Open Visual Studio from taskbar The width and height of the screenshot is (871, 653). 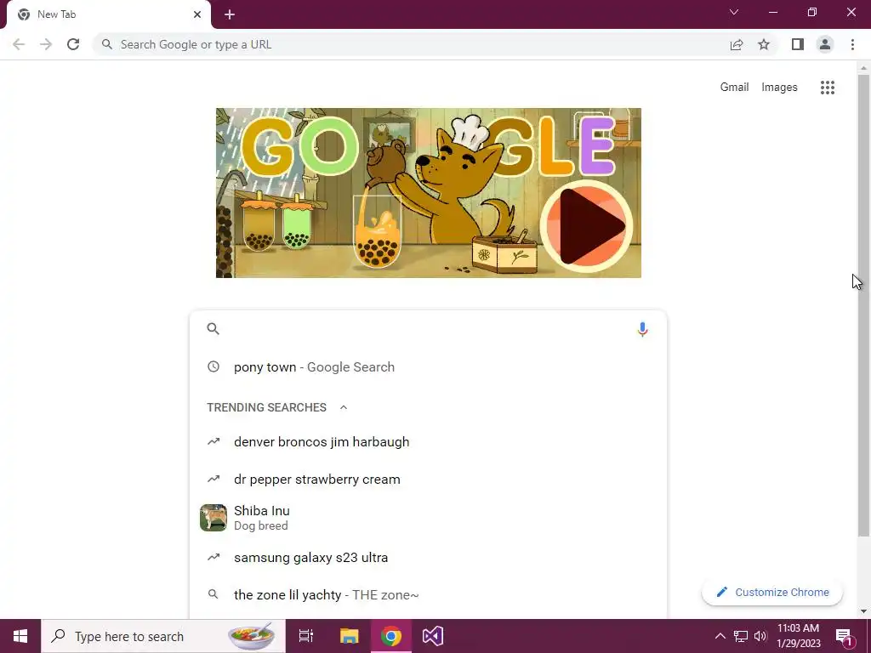point(433,636)
